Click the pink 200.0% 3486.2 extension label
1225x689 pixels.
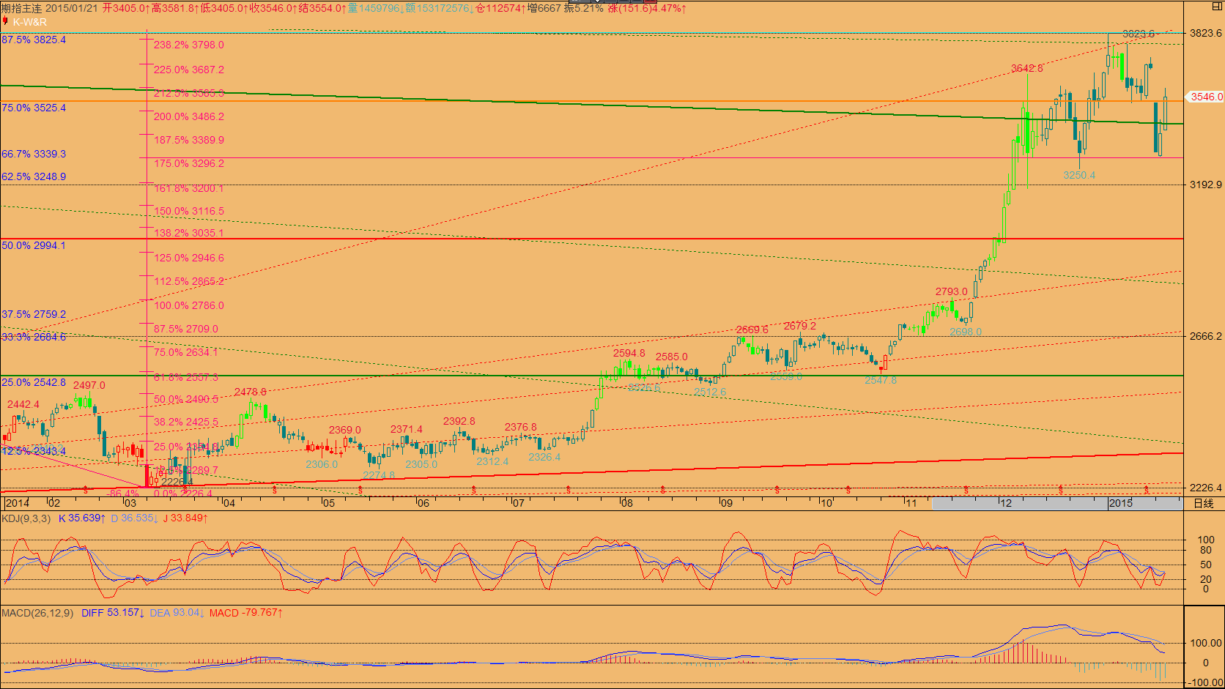pyautogui.click(x=189, y=116)
